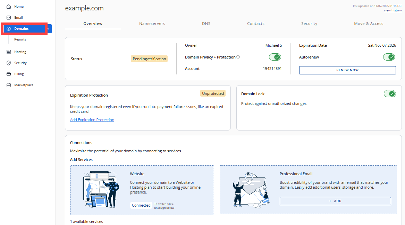Click the Billing card icon
The image size is (405, 225).
tap(9, 74)
